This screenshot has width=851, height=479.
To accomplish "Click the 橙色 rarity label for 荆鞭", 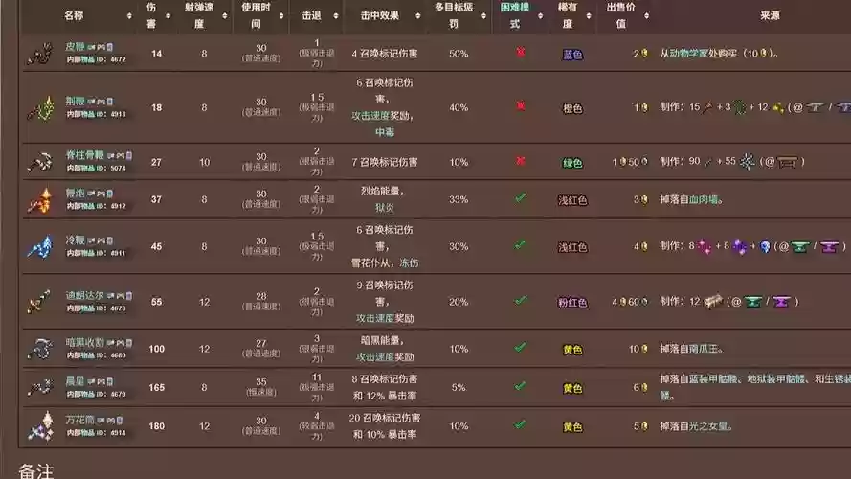I will click(572, 108).
